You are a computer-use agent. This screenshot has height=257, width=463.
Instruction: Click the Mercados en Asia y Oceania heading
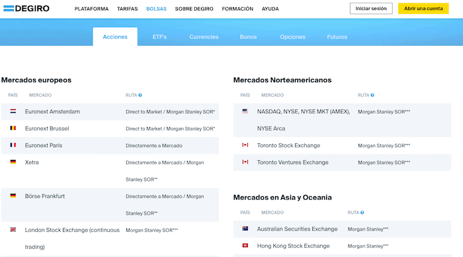pyautogui.click(x=282, y=197)
